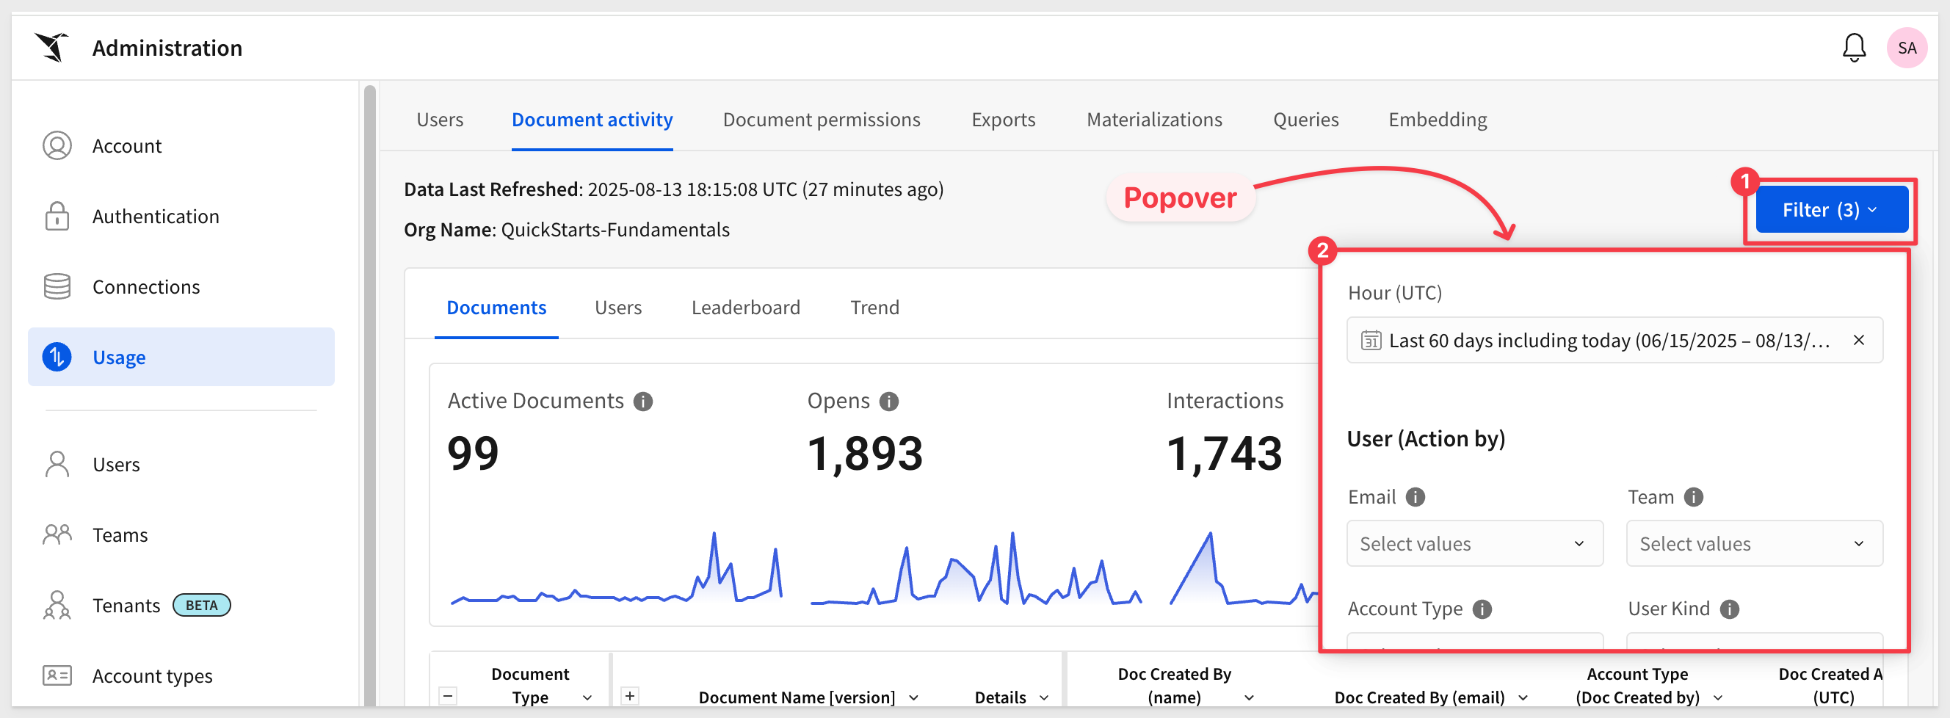Select the Document activity tab
This screenshot has width=1950, height=718.
(592, 120)
